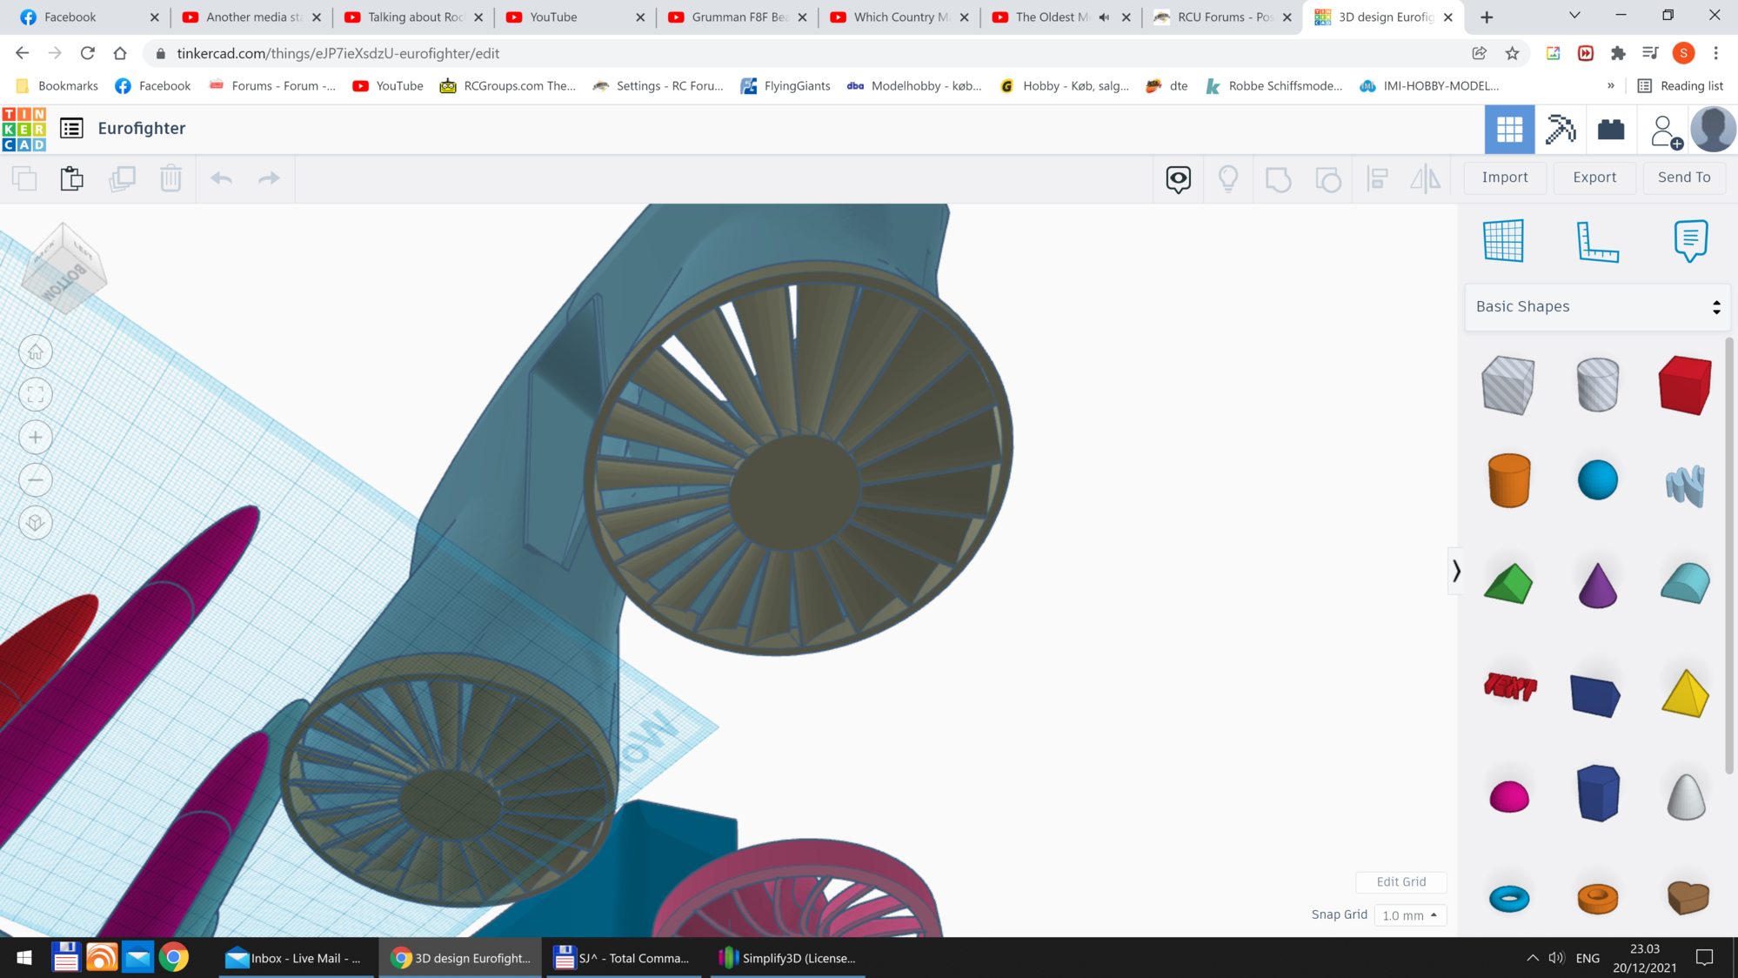This screenshot has width=1738, height=978.
Task: Open the Blocks pickaxe mode
Action: click(x=1560, y=130)
